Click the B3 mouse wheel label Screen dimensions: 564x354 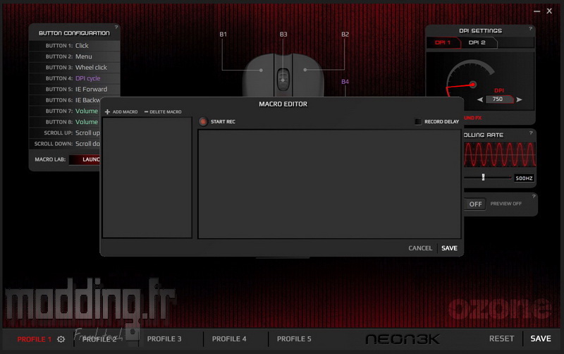pyautogui.click(x=283, y=34)
